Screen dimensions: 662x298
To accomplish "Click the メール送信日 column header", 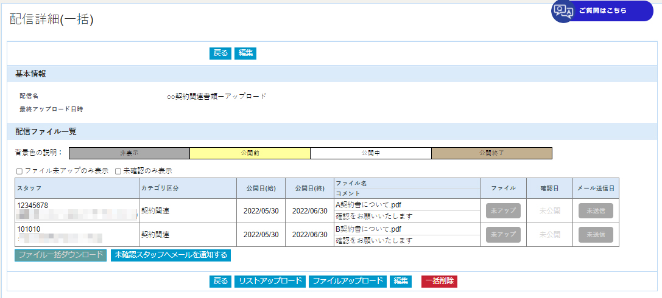I will coord(596,189).
